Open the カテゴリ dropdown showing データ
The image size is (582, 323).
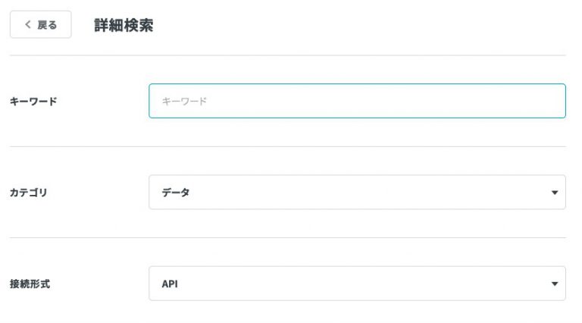357,193
